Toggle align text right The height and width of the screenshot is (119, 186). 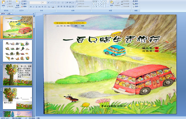point(64,7)
